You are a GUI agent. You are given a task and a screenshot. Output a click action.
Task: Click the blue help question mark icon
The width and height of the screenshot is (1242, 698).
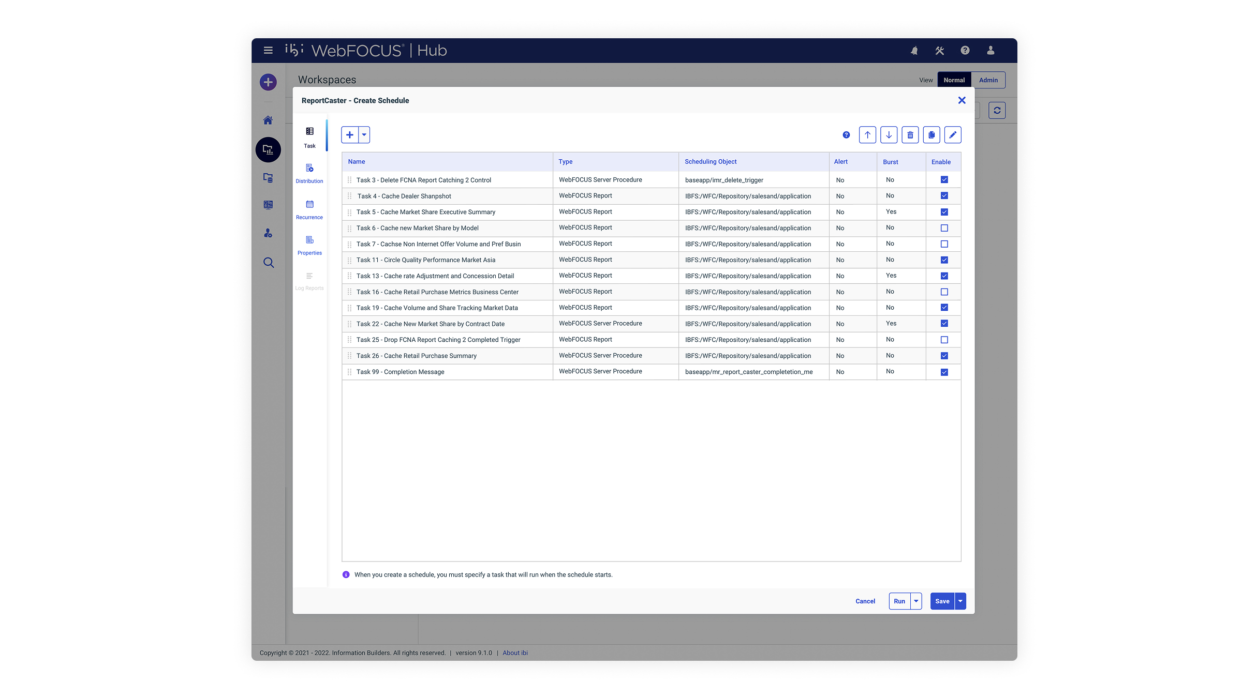(846, 135)
